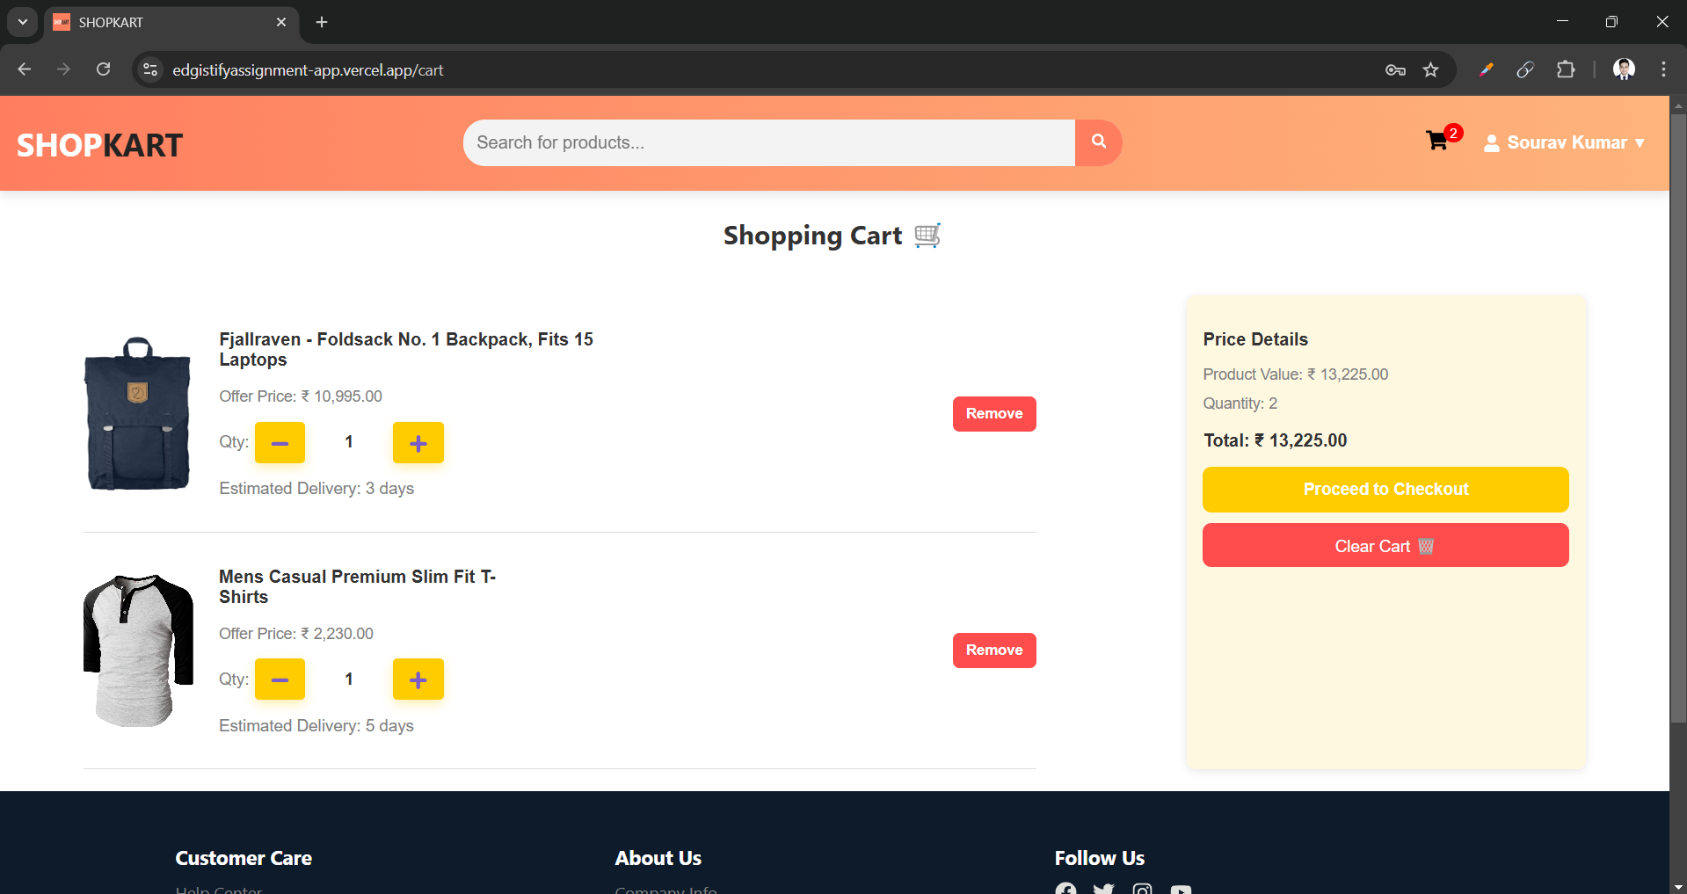Open the saved passwords key icon
The width and height of the screenshot is (1687, 894).
tap(1395, 70)
